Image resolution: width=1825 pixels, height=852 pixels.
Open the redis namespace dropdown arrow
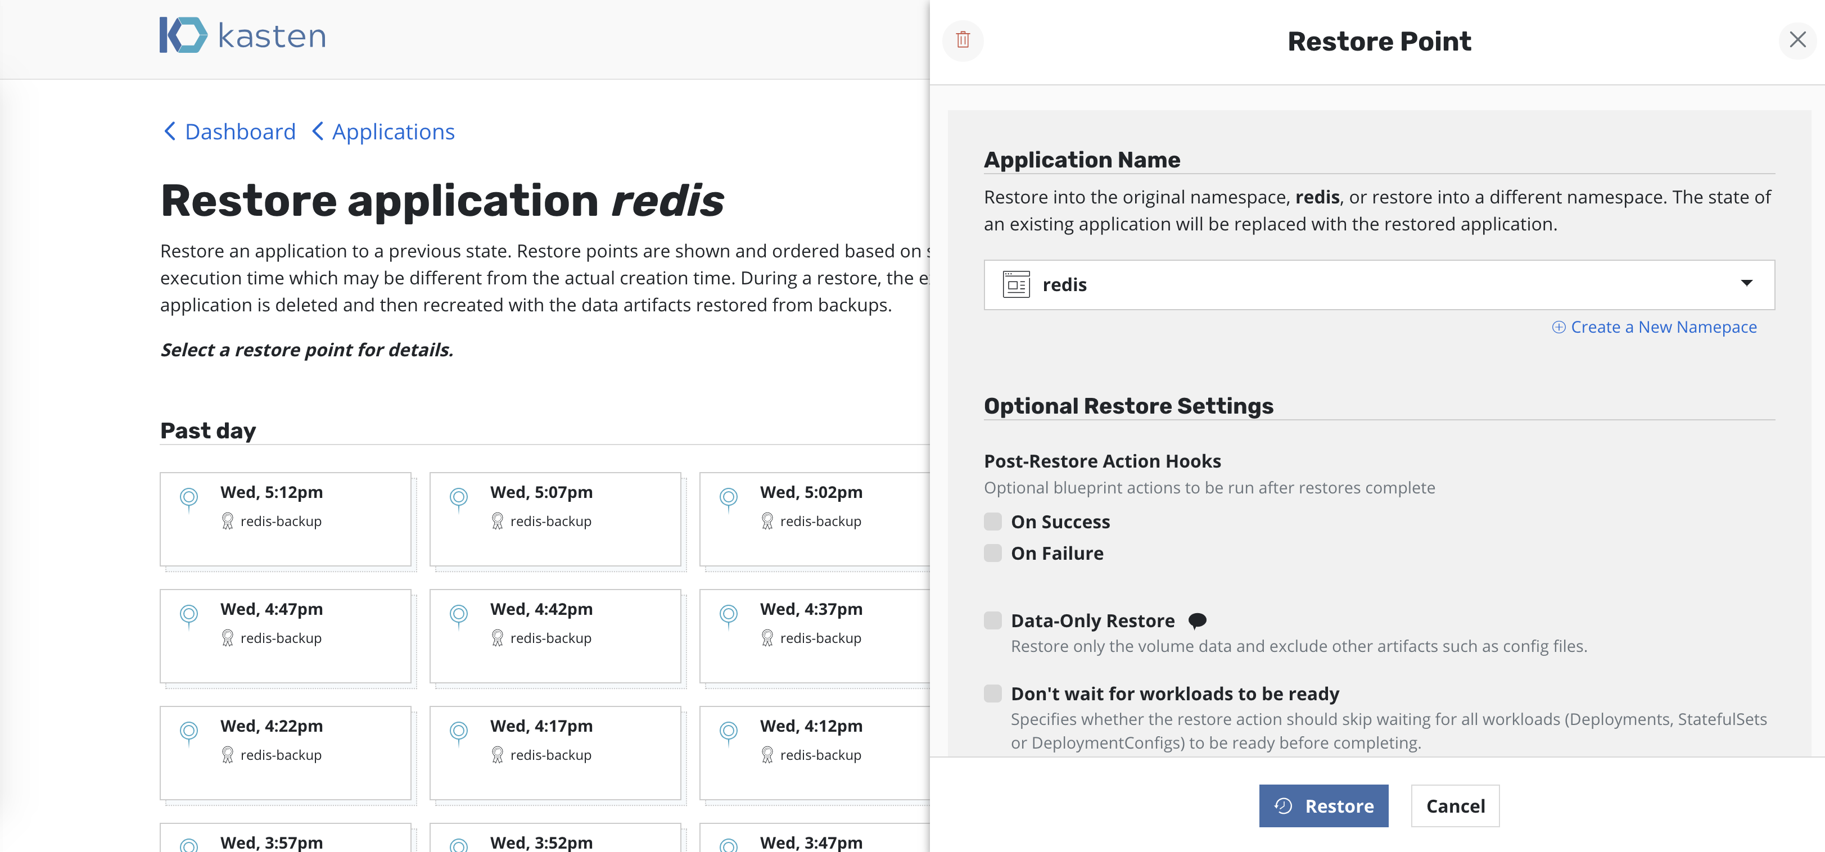point(1746,284)
